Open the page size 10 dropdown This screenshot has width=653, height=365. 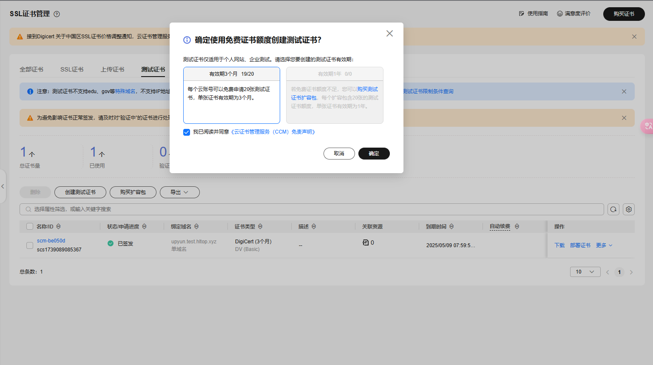pyautogui.click(x=585, y=272)
